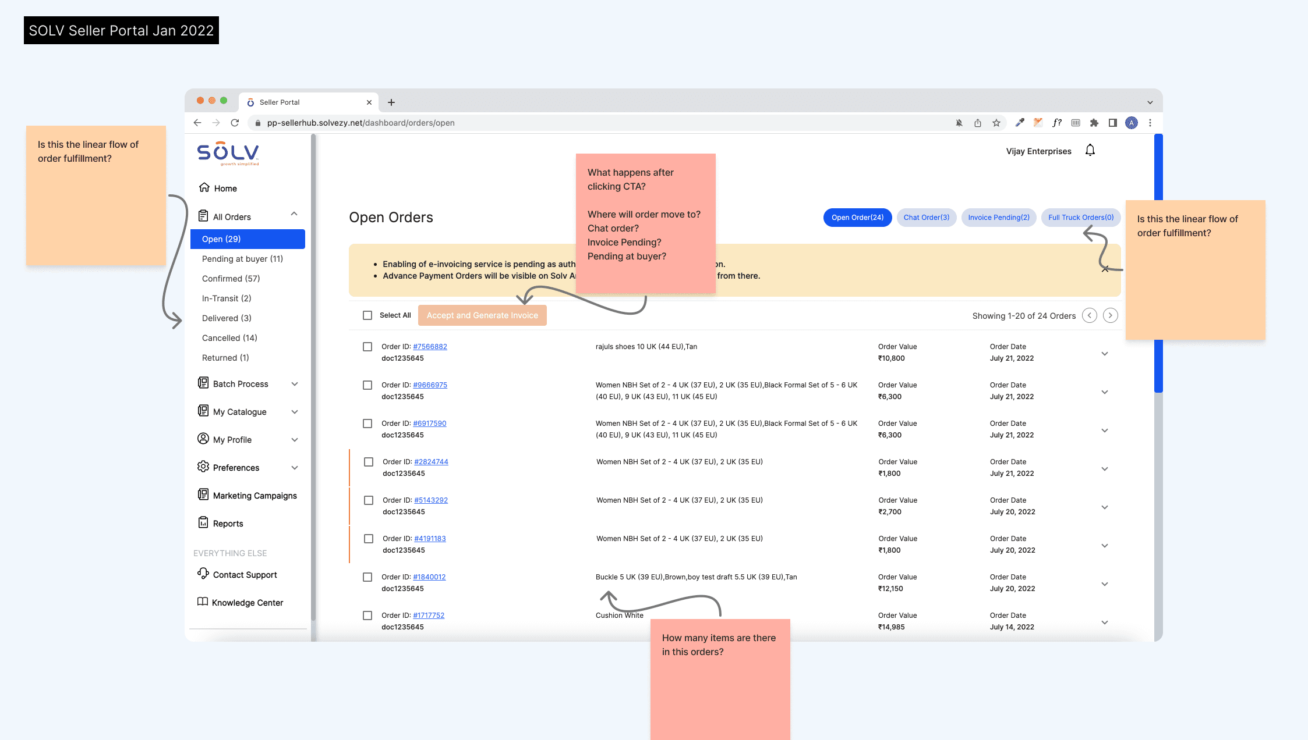Click the f? extension icon

1057,123
